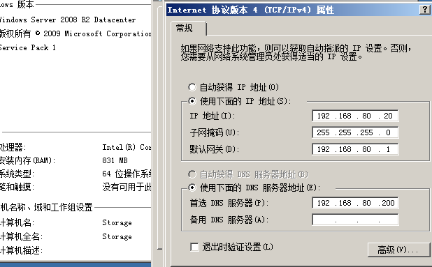This screenshot has width=432, height=267.
Task: Open the 高级 advanced settings button
Action: pyautogui.click(x=398, y=250)
